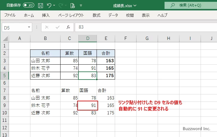Select row 1 header
217x137 pixels.
pos(4,46)
